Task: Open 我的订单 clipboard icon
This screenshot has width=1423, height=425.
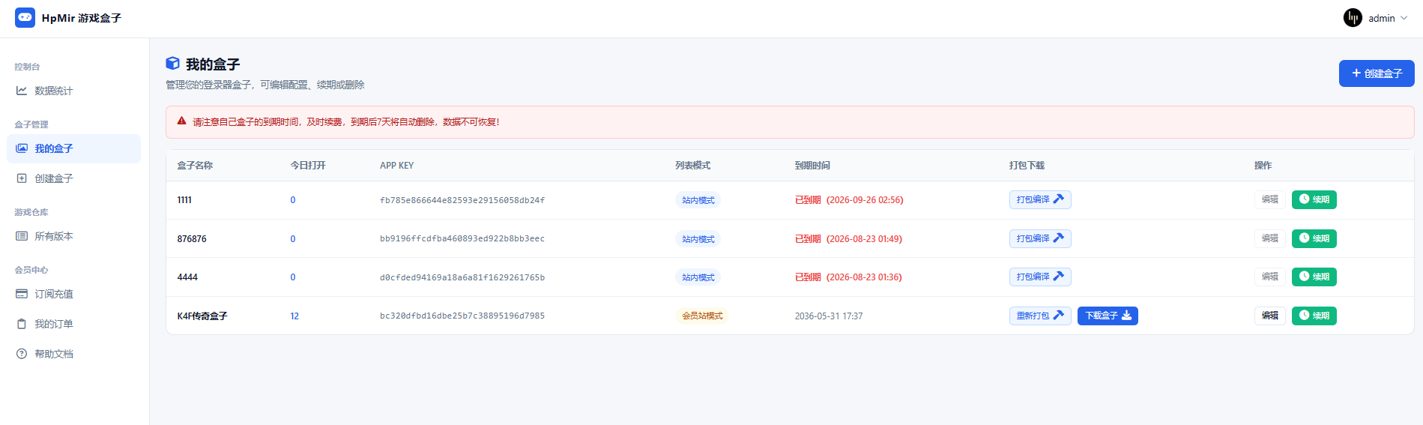Action: (x=22, y=324)
